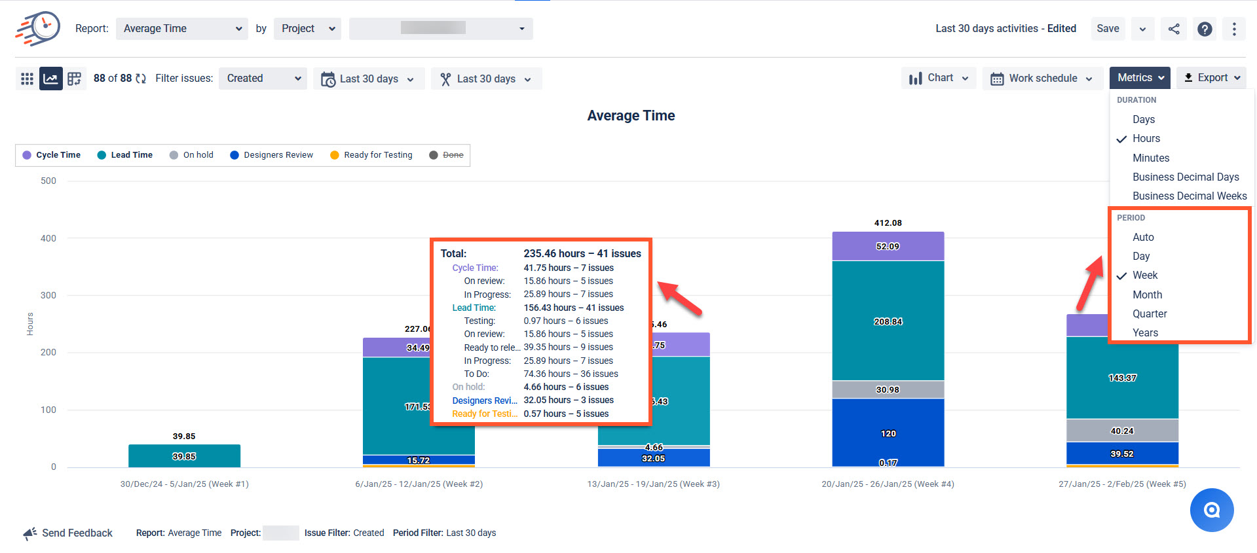This screenshot has height=553, width=1257.
Task: Click the teal 208.84 bar segment
Action: point(888,321)
